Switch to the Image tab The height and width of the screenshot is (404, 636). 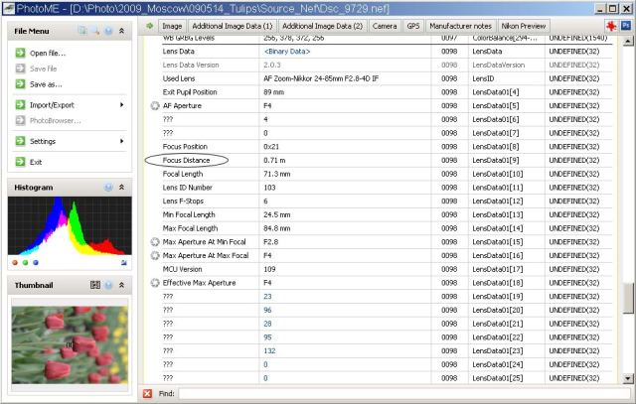click(172, 26)
